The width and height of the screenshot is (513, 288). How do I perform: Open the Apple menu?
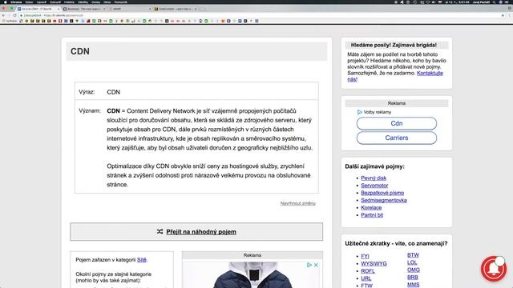coord(6,2)
